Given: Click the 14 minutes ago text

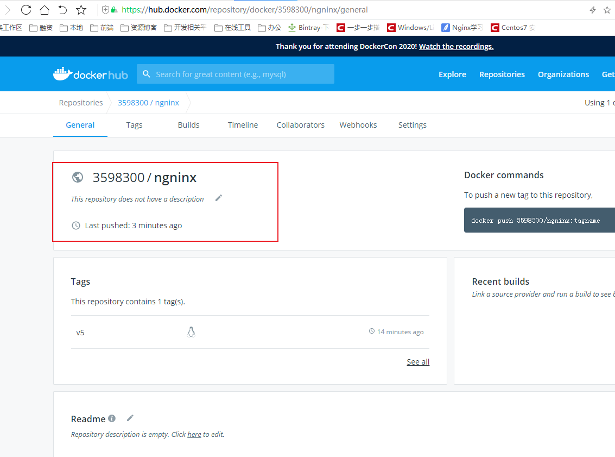Looking at the screenshot, I should pos(401,332).
